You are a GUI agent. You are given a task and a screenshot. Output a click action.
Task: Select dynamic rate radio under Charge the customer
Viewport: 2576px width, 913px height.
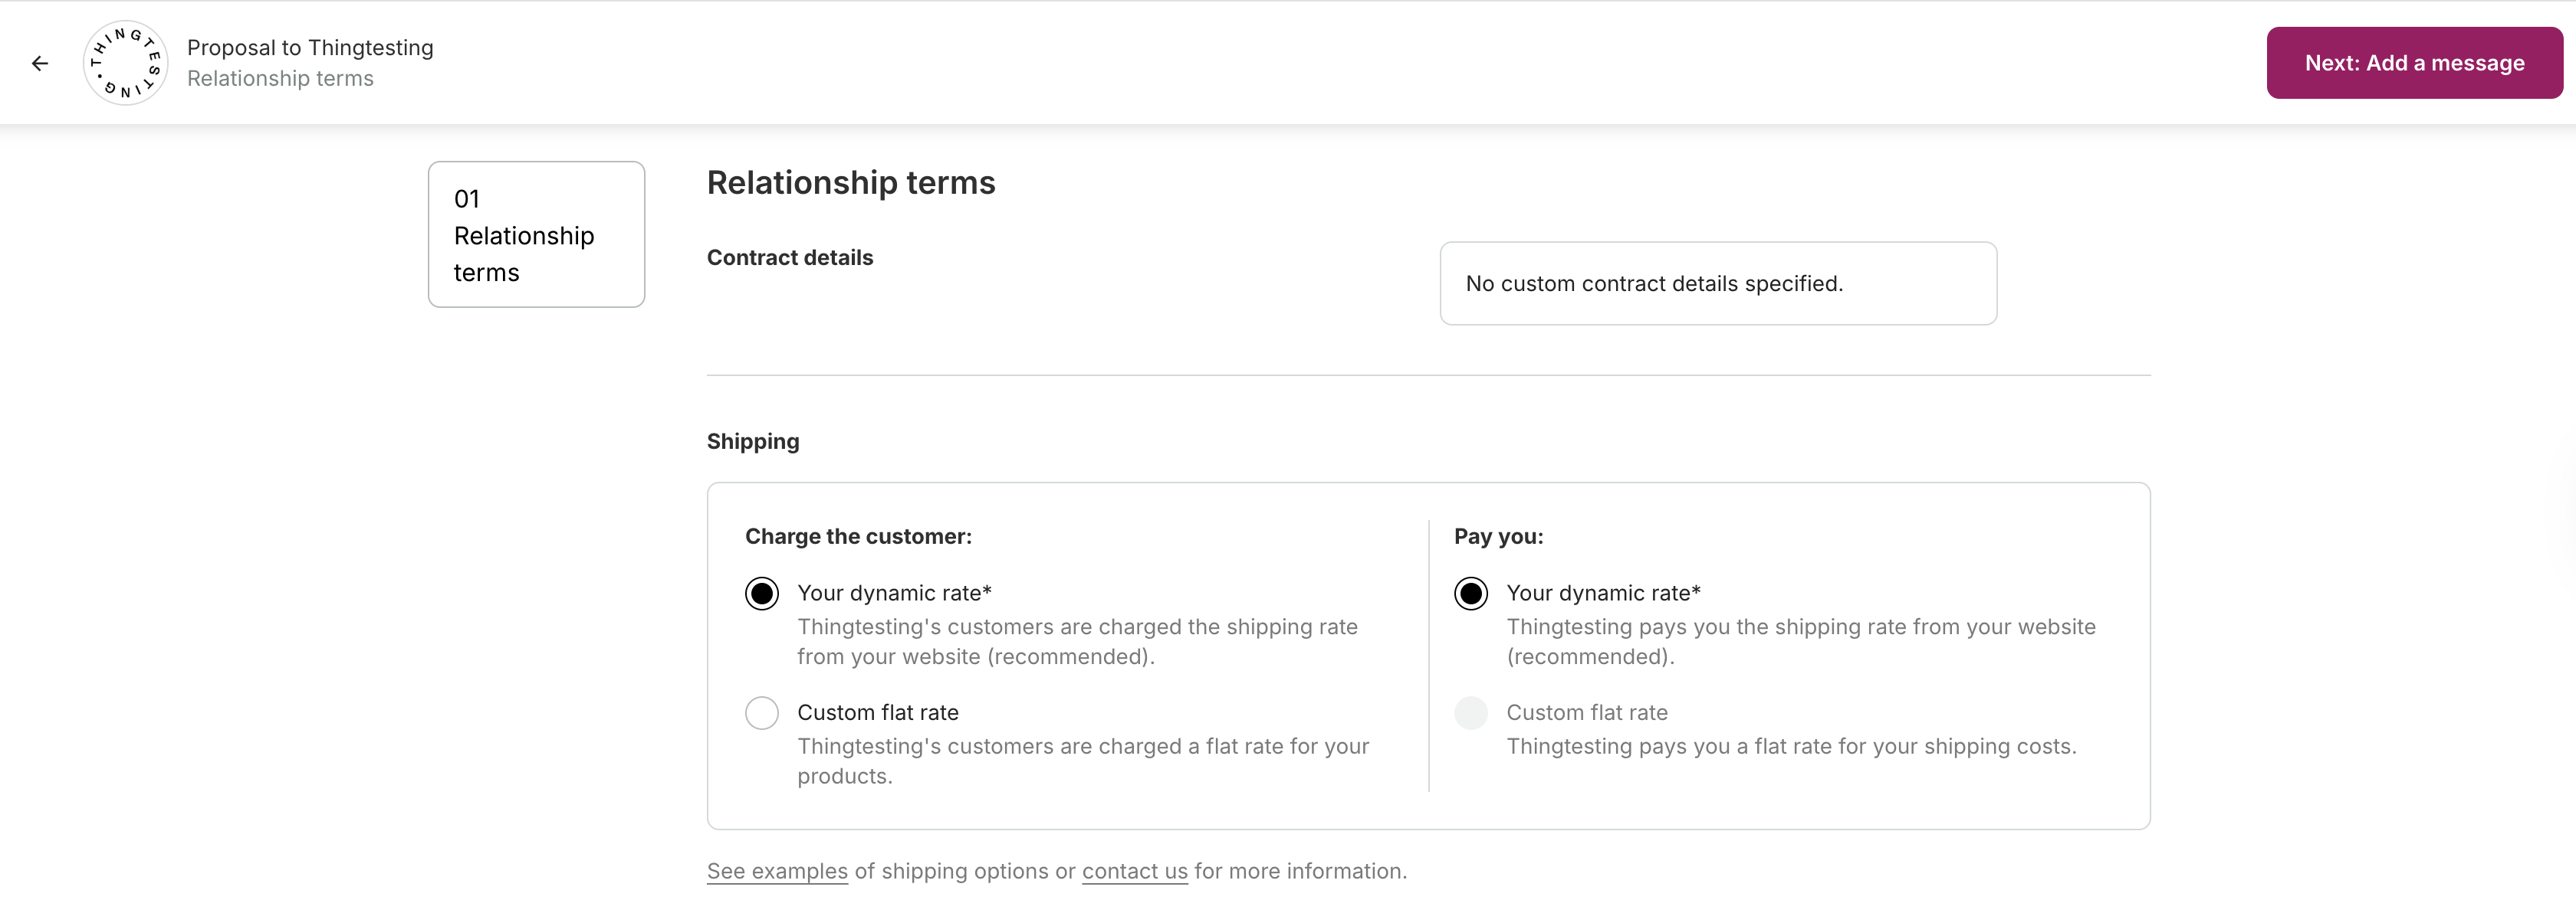761,594
